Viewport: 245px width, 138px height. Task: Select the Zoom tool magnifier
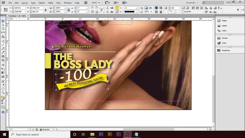tap(3, 93)
